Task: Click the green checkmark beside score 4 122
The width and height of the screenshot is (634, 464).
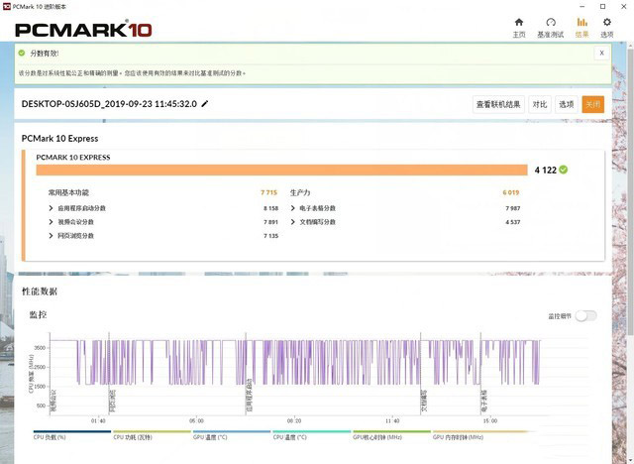Action: click(x=564, y=170)
